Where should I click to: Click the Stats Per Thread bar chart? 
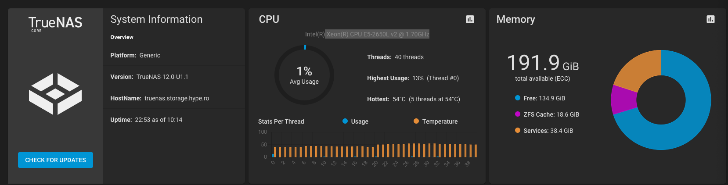(x=373, y=150)
